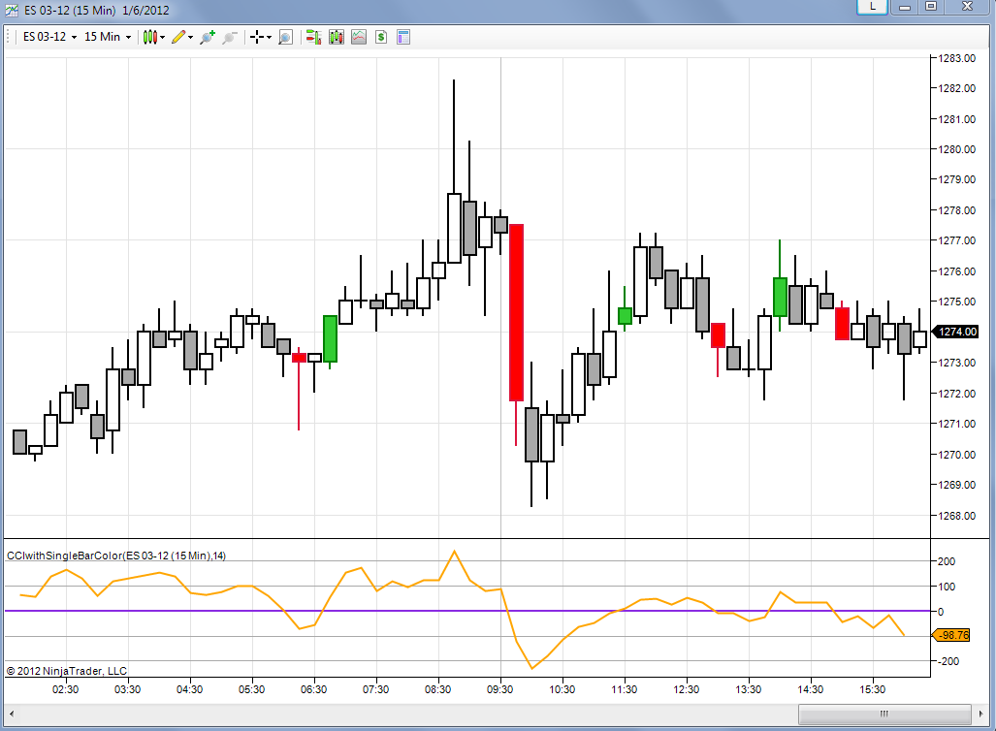Open the chart properties icon

point(403,38)
